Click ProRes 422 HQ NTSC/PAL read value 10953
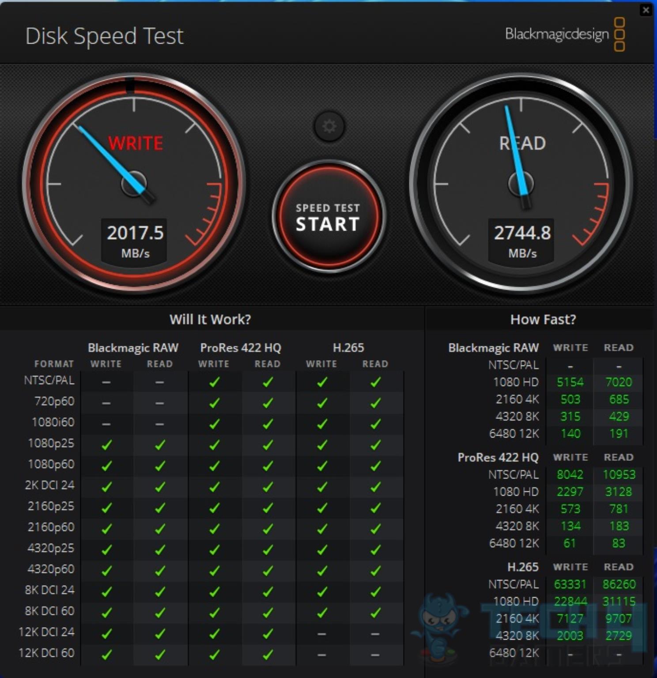 (619, 475)
